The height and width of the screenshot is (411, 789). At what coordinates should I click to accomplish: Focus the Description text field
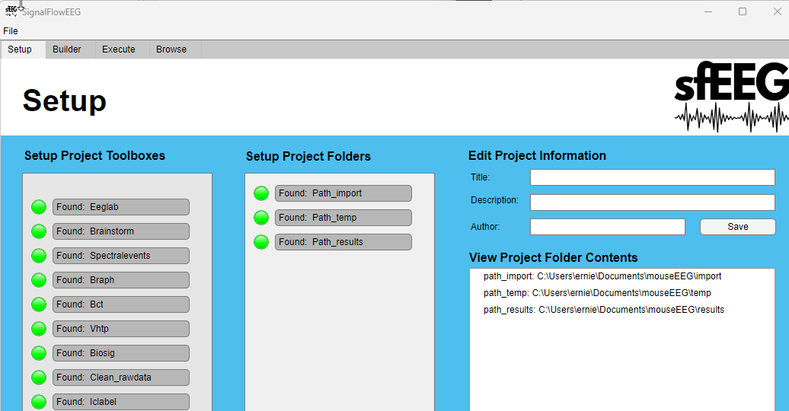pyautogui.click(x=652, y=202)
